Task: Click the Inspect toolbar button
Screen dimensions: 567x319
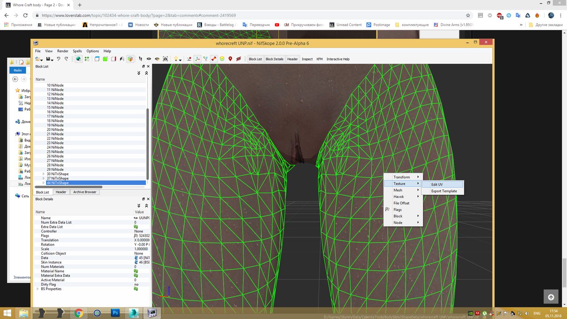Action: 307,59
